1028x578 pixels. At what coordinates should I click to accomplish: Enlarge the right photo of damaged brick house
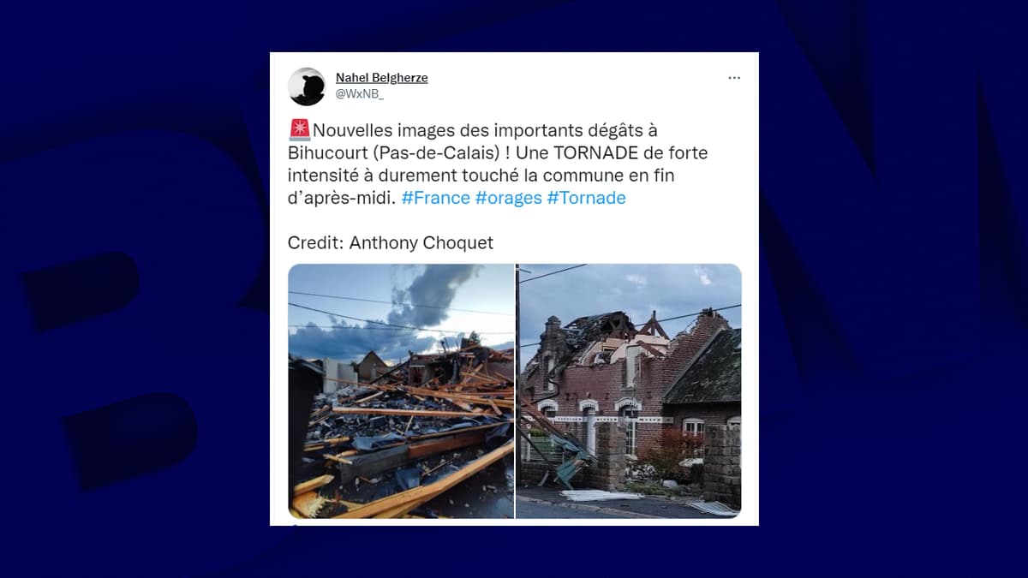pos(629,391)
